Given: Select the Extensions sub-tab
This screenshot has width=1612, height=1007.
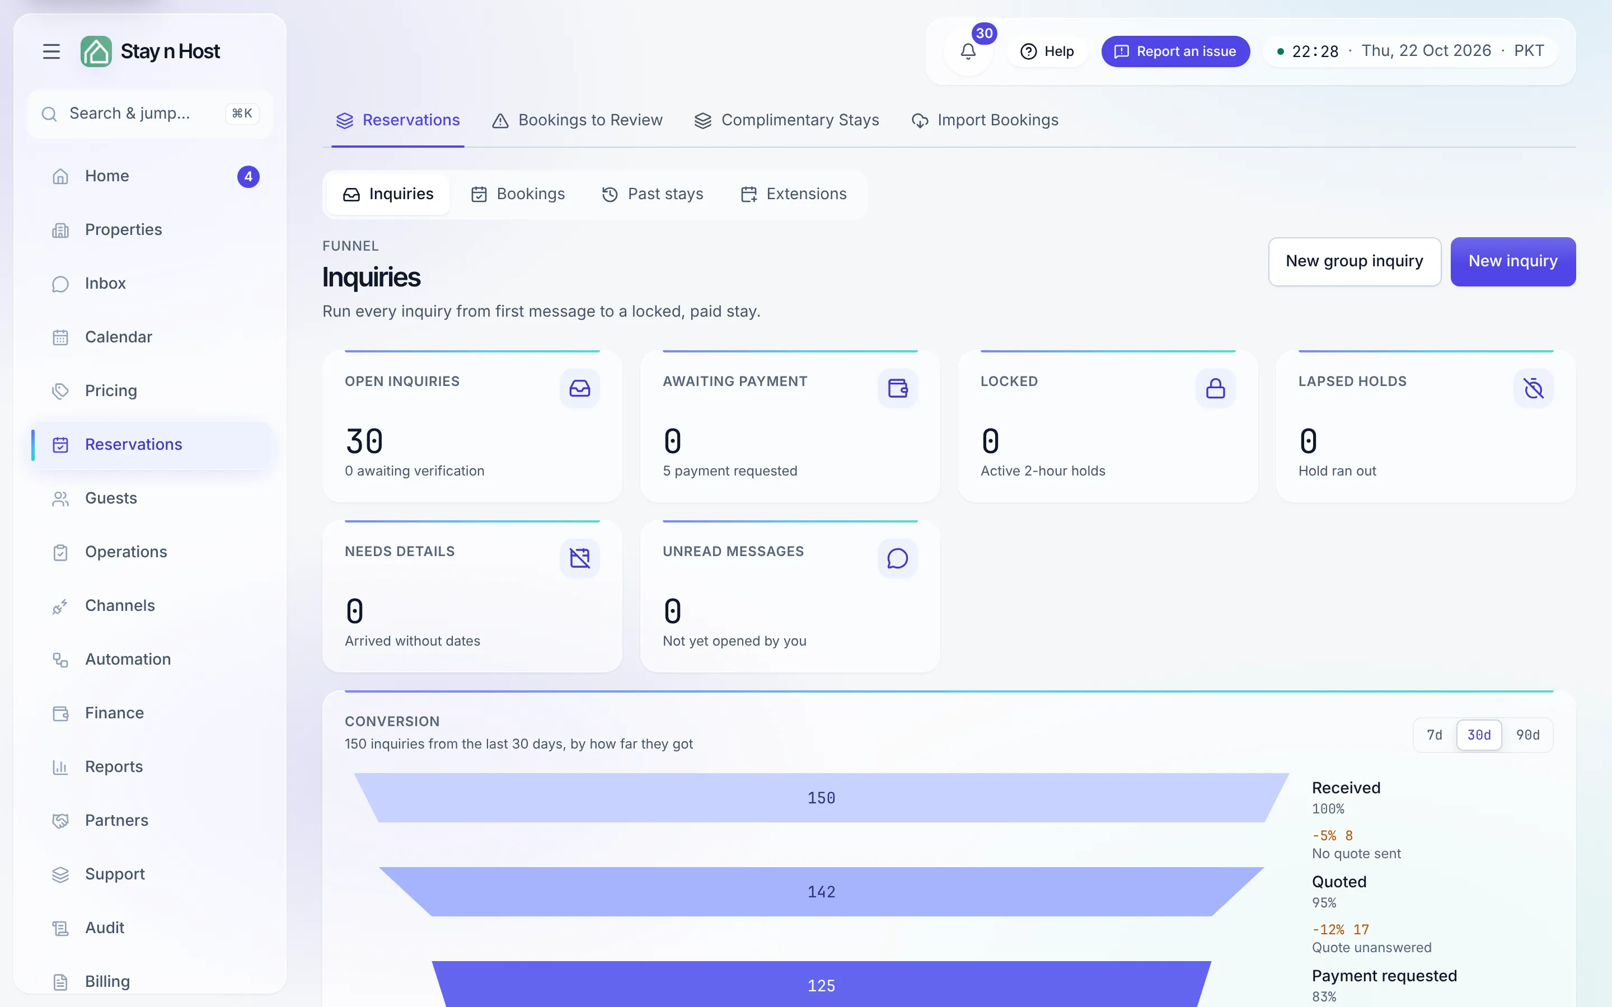Looking at the screenshot, I should tap(793, 195).
